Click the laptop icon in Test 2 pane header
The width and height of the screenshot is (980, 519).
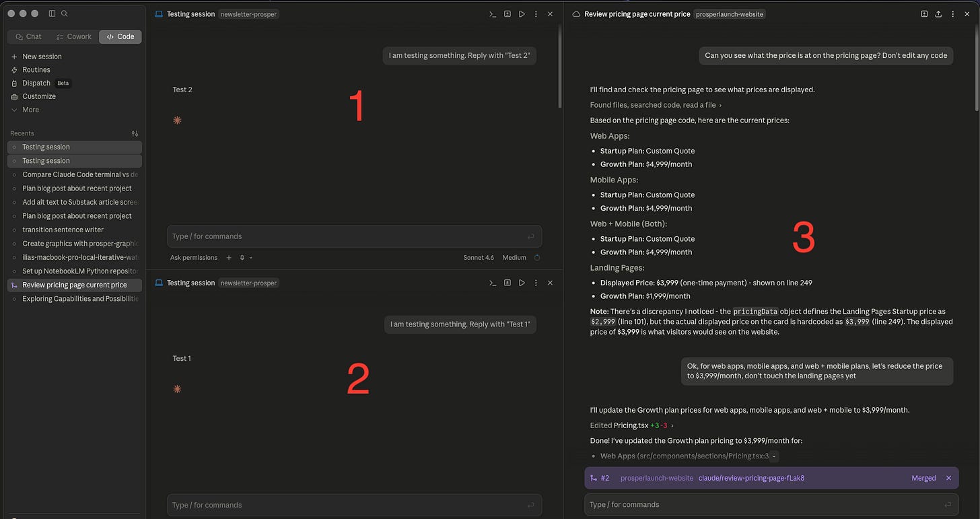click(159, 14)
